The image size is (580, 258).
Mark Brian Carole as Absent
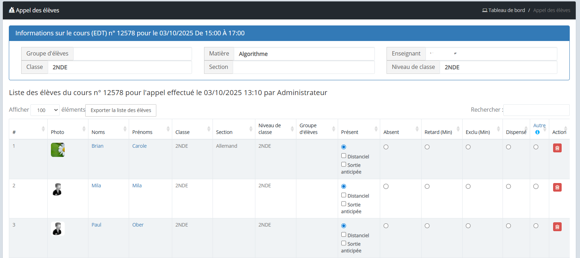[386, 147]
